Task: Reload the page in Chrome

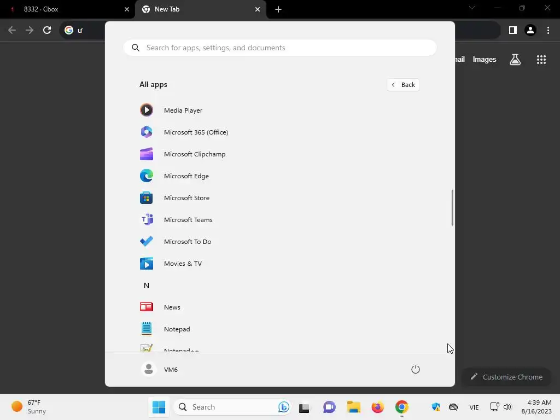Action: point(47,30)
